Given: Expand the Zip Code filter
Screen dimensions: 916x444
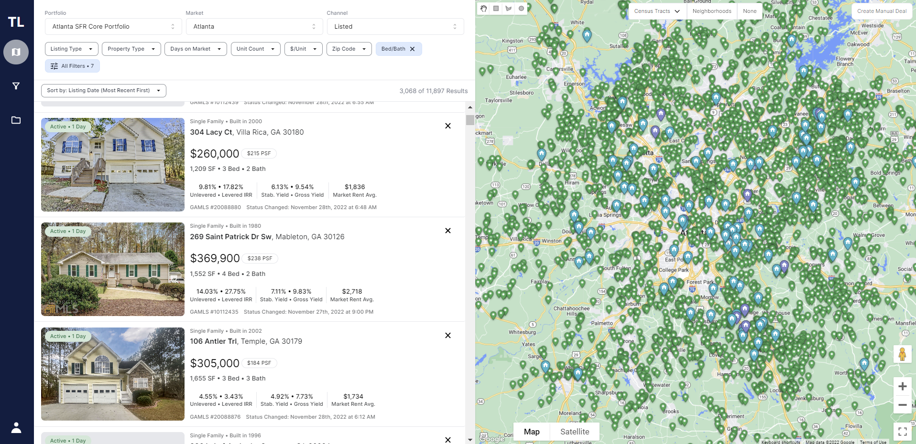Looking at the screenshot, I should tap(349, 49).
